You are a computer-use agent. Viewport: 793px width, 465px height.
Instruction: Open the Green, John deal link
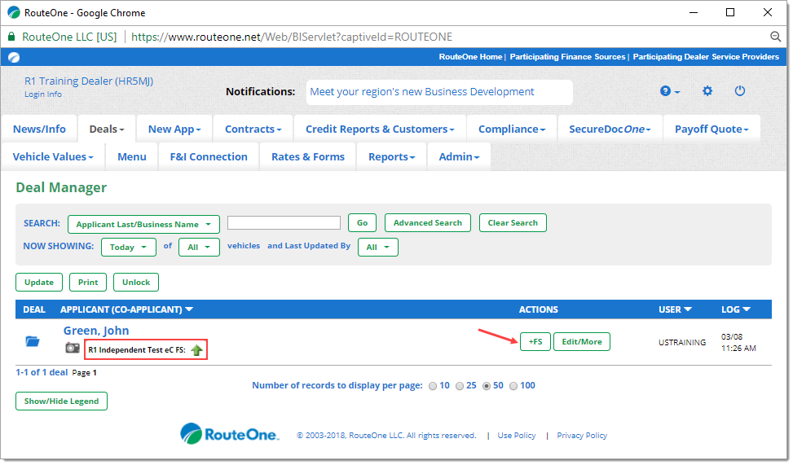(96, 331)
